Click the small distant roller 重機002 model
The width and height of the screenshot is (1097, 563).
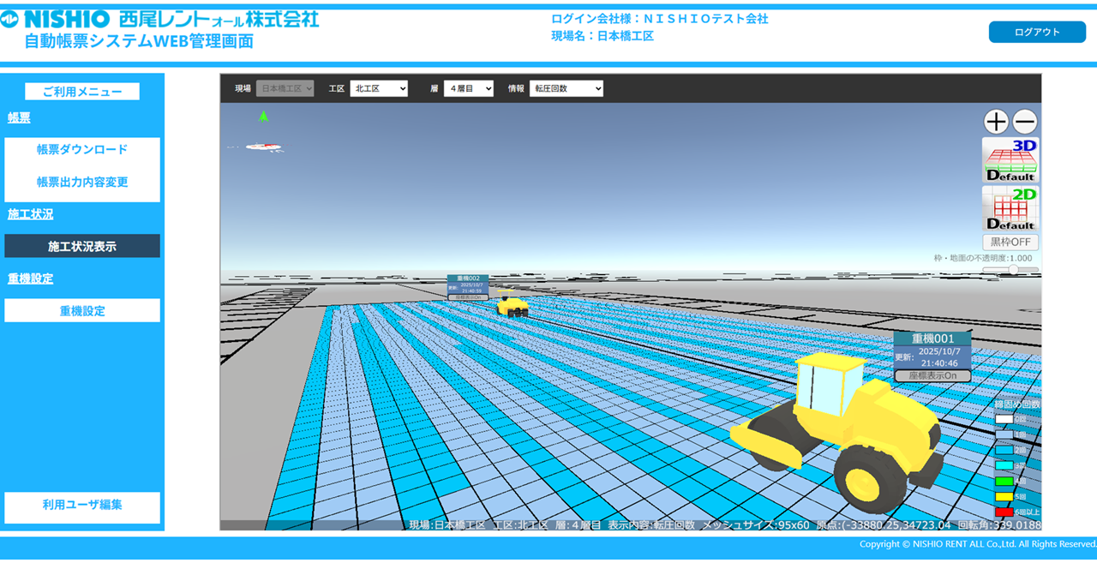tap(513, 305)
